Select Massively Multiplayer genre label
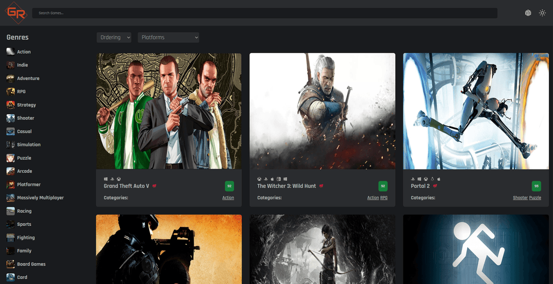 coord(40,198)
